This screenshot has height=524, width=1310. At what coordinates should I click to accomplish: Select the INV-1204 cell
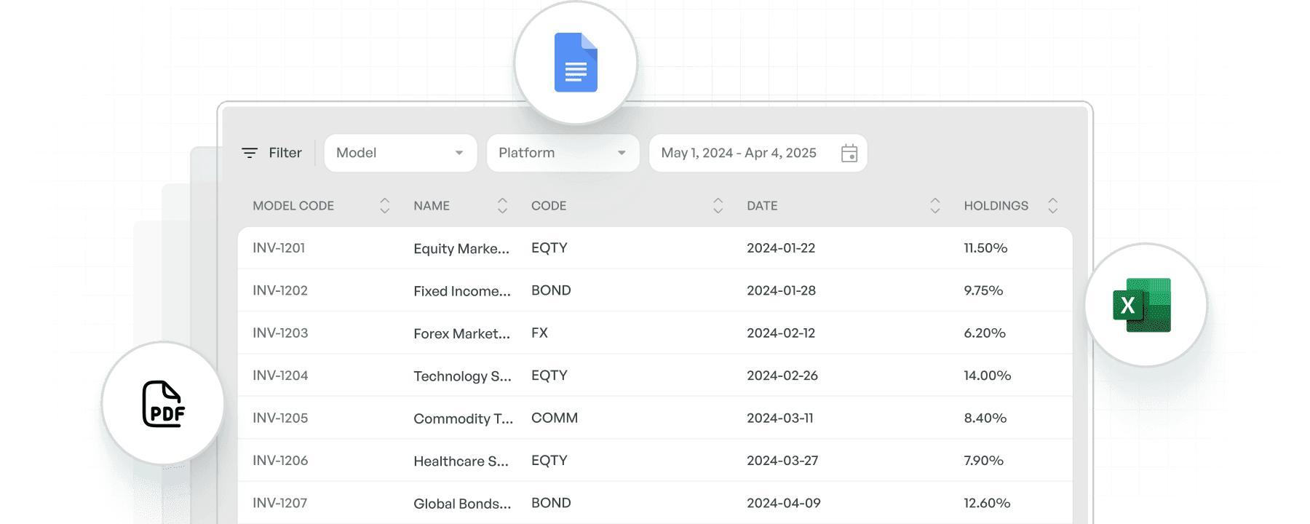[x=280, y=376]
